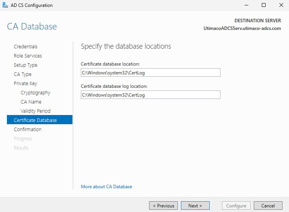Minimize the AD CS Configuration window
289x212 pixels.
pos(246,5)
